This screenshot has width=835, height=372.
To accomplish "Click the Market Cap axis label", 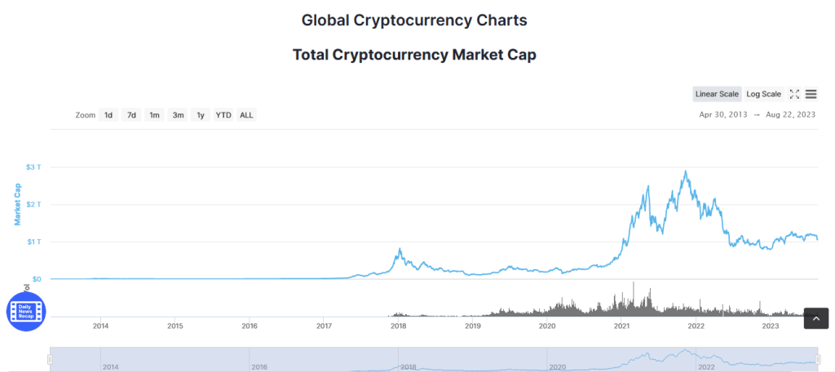I will (18, 205).
